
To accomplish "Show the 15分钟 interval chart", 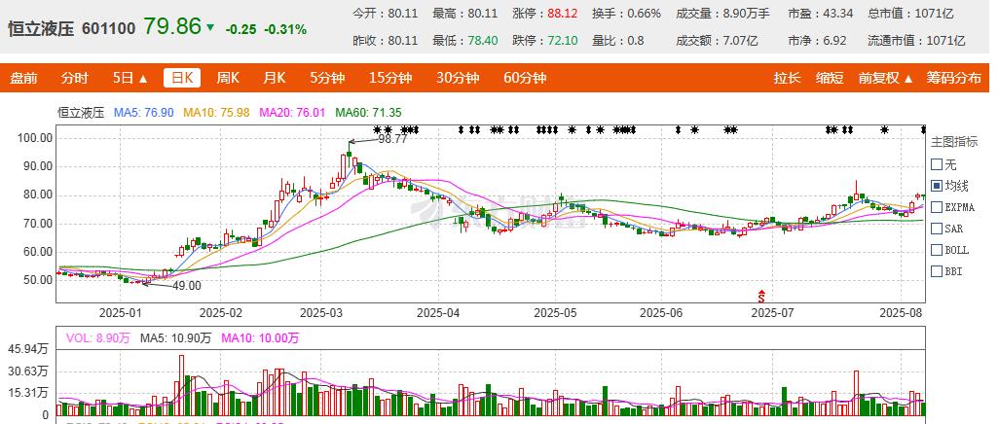I will [x=390, y=79].
